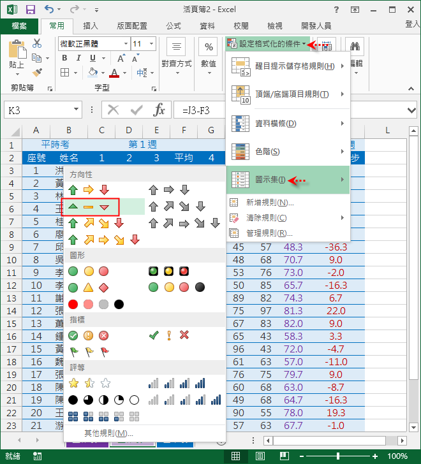The height and width of the screenshot is (464, 421).
Task: Toggle Underline formatting
Action: pyautogui.click(x=92, y=58)
